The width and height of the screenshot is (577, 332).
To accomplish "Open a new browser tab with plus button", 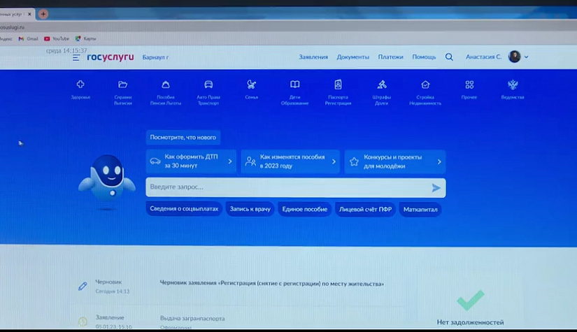I will [43, 14].
